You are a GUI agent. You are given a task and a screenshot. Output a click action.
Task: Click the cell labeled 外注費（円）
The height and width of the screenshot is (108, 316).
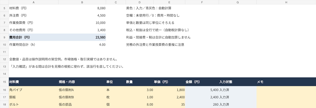[34, 15]
